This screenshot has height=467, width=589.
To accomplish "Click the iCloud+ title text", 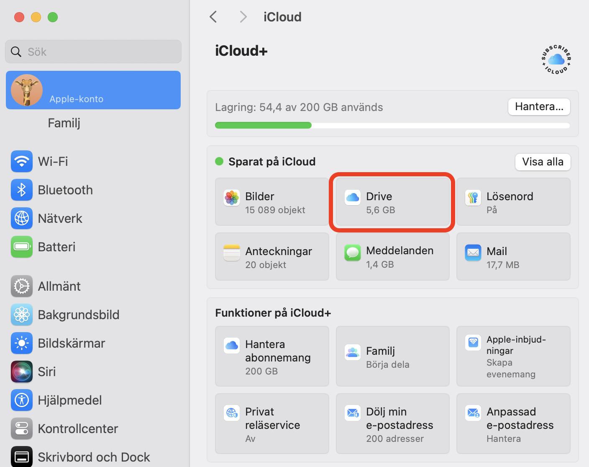I will pyautogui.click(x=241, y=51).
